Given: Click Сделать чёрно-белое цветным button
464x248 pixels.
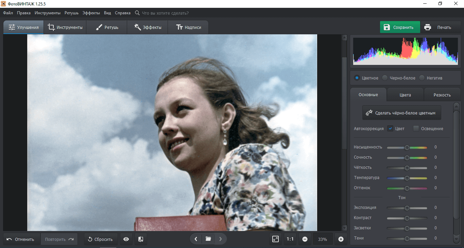Looking at the screenshot, I should click(x=401, y=113).
